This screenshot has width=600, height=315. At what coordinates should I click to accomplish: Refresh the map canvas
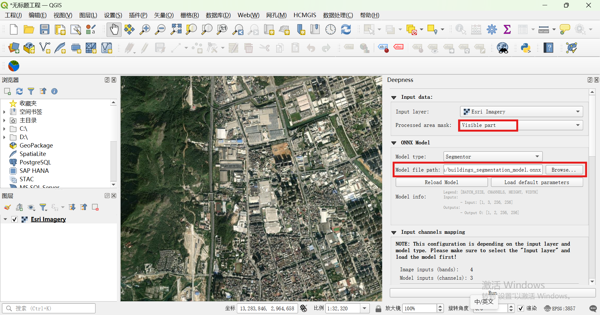pos(346,29)
